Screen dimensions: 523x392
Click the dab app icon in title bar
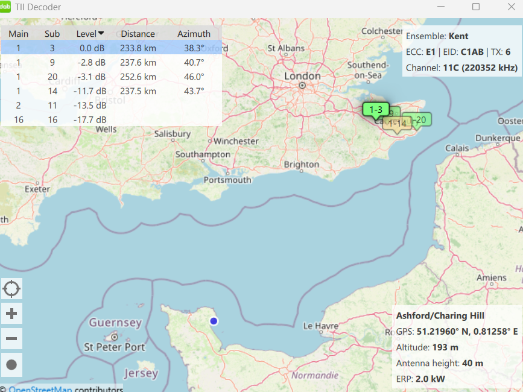click(x=5, y=7)
